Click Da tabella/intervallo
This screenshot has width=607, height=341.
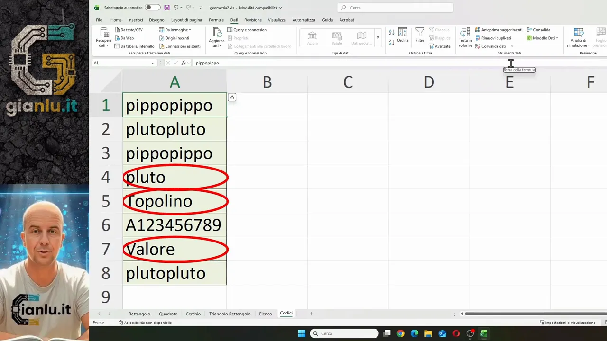point(134,46)
